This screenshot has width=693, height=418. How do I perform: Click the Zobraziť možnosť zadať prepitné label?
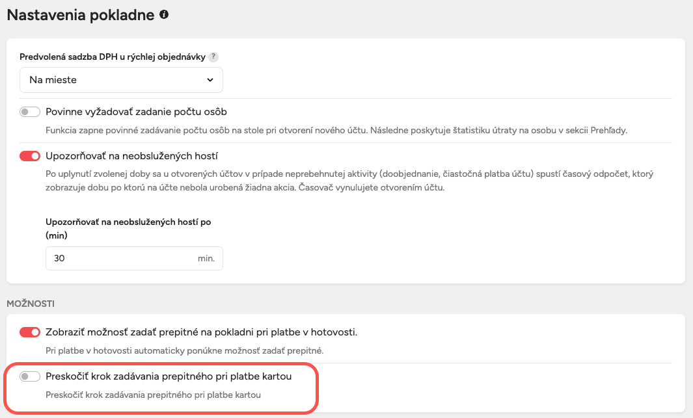pos(201,332)
